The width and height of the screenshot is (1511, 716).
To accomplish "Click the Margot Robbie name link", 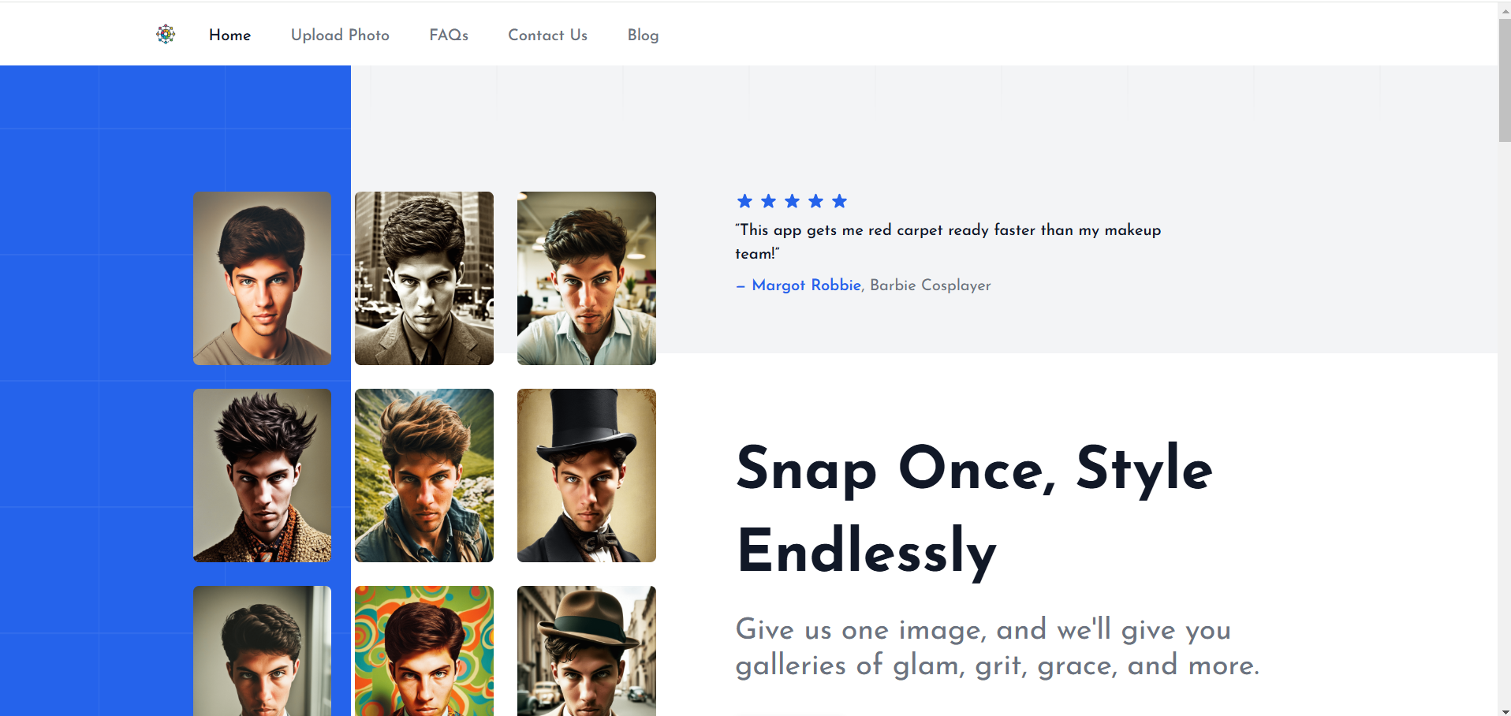I will pyautogui.click(x=806, y=285).
